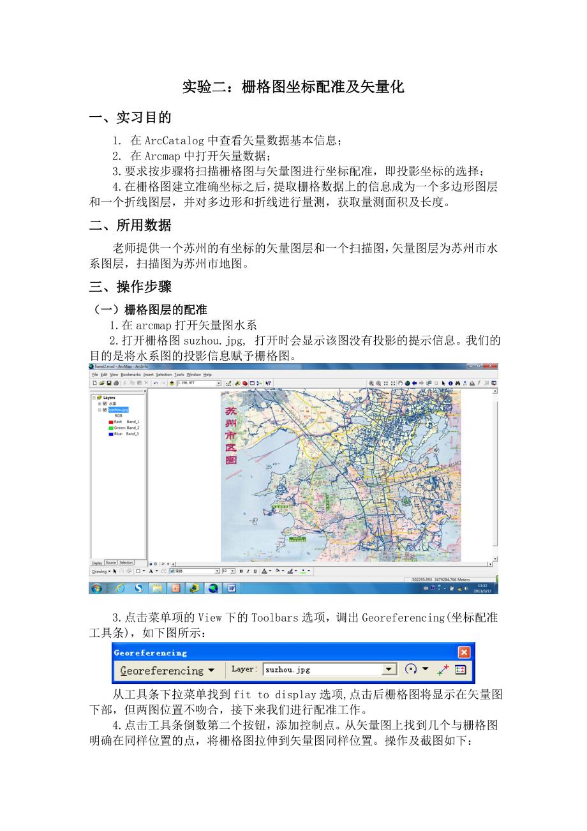Click the Find binoculars icon

point(457,383)
